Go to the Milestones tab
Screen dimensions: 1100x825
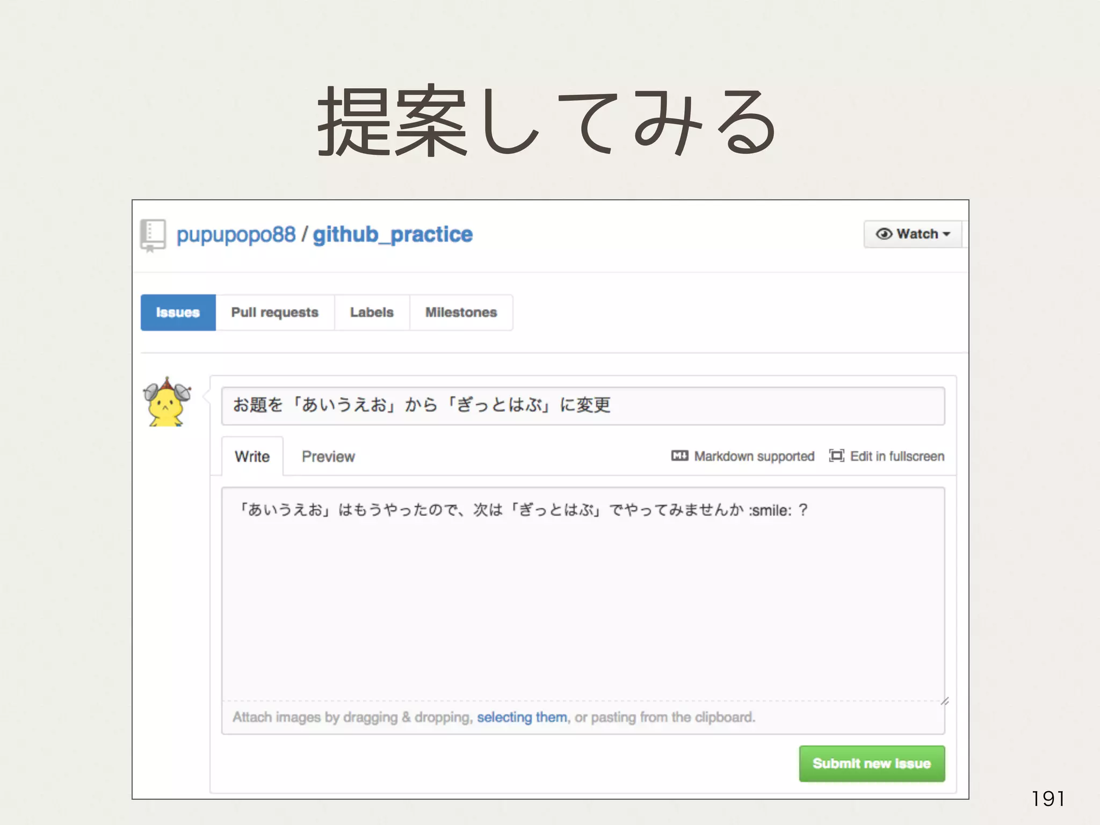click(461, 313)
